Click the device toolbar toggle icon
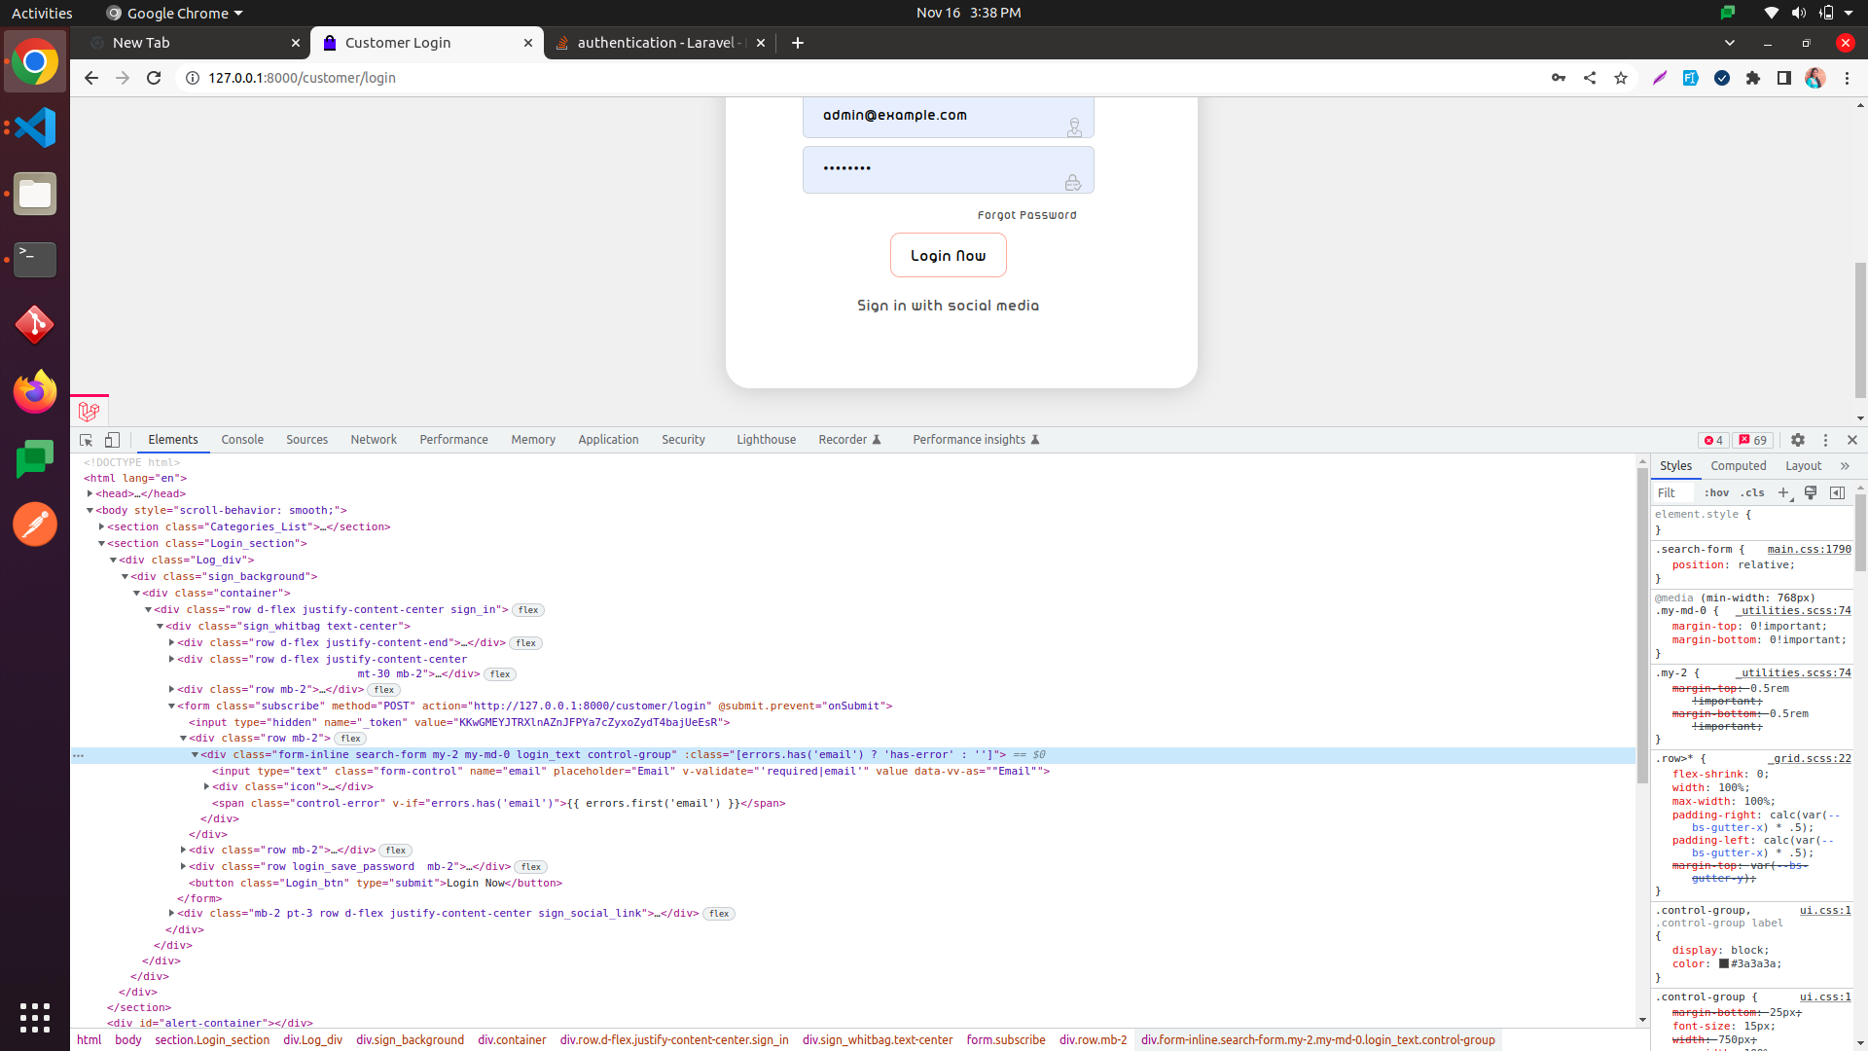 click(112, 439)
